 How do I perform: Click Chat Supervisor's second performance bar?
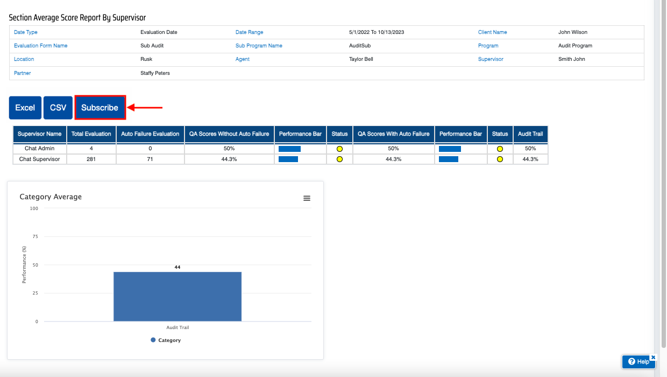[449, 159]
